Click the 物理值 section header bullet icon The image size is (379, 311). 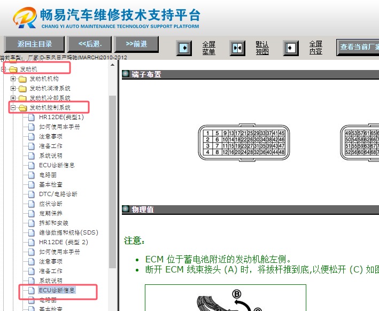click(126, 209)
